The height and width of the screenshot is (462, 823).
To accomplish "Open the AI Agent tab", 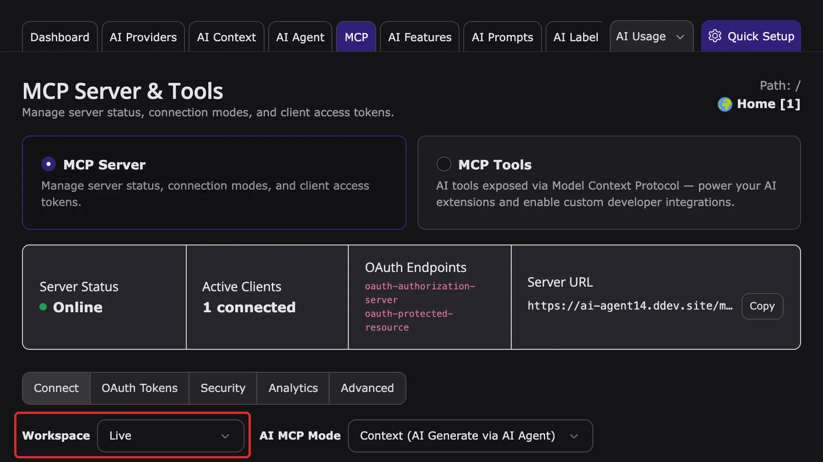I will click(x=300, y=37).
